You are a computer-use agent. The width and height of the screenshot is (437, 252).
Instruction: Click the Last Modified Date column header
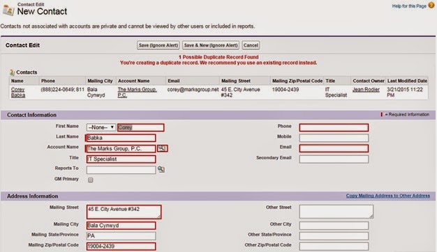click(x=407, y=81)
